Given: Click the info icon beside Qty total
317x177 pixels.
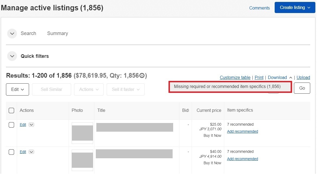Looking at the screenshot, I should [142, 76].
